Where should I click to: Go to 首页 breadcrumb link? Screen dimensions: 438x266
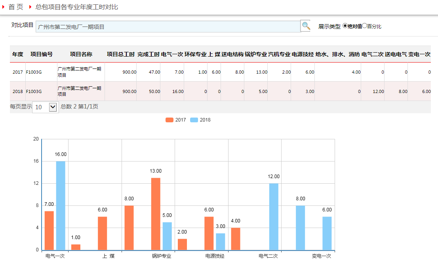pos(16,7)
